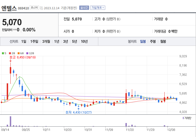Viewport: 196px width, 137px height.
Task: Switch to 주봉 weekly candle chart
Action: click(x=153, y=41)
